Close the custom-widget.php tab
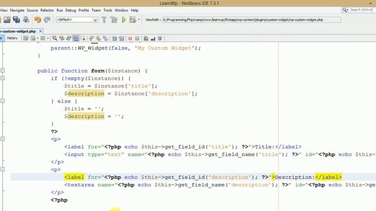 click(x=41, y=31)
